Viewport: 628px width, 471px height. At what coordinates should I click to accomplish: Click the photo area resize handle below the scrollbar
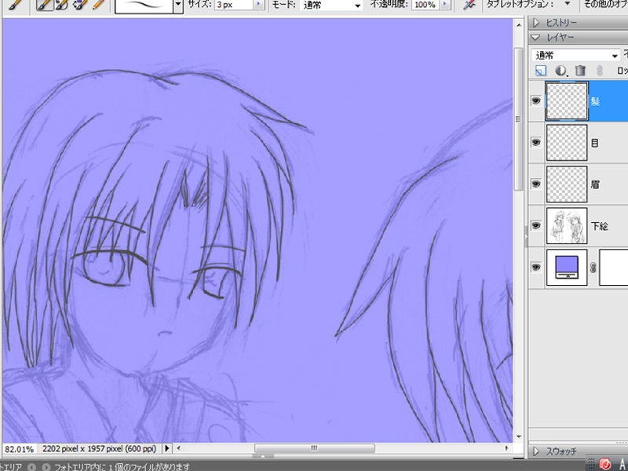coord(263,456)
